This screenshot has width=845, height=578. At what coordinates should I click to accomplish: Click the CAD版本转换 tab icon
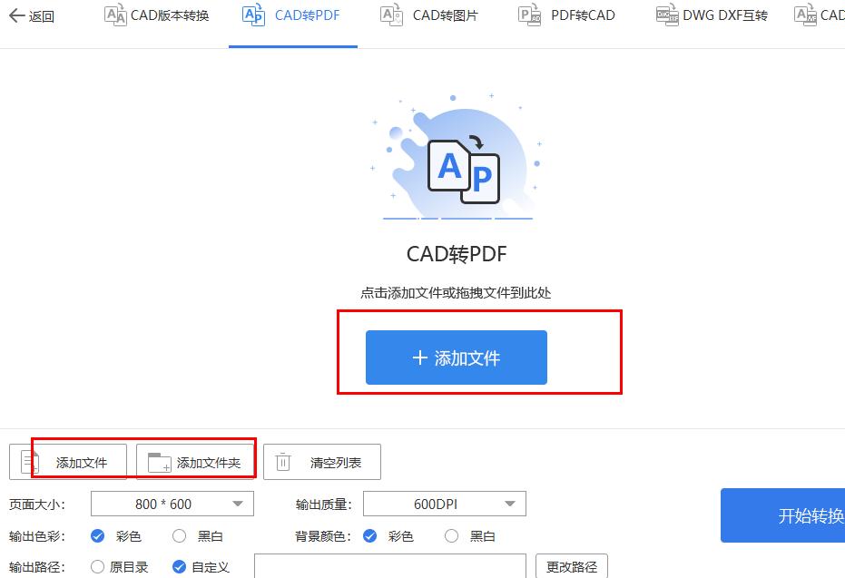114,15
